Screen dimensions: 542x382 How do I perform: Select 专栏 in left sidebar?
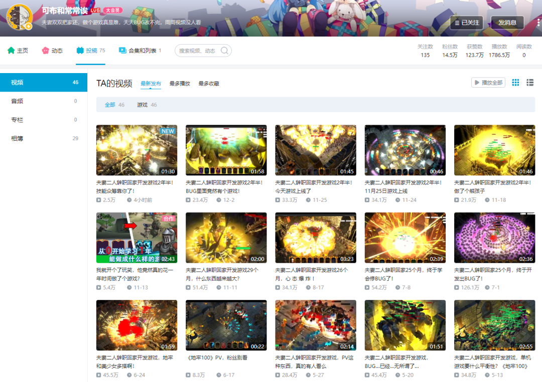pyautogui.click(x=18, y=120)
